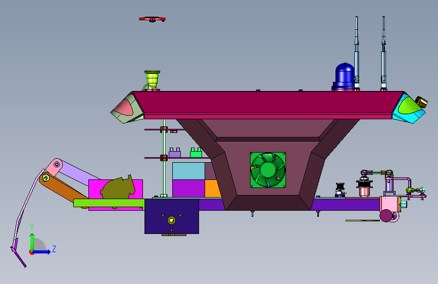Pick the brass nozzle at right corner

pos(421,102)
